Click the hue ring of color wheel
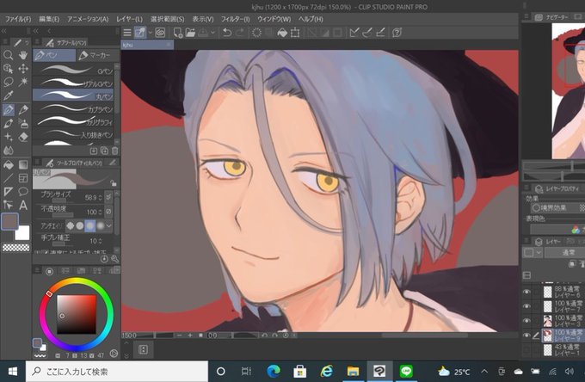The image size is (585, 382). [77, 280]
